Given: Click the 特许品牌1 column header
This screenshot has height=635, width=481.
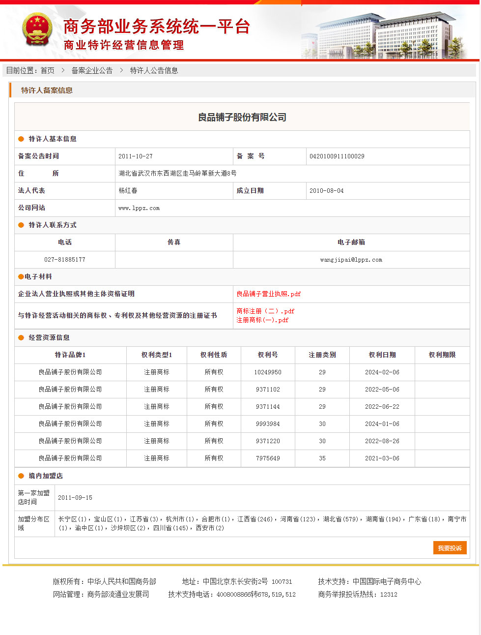Looking at the screenshot, I should point(70,355).
